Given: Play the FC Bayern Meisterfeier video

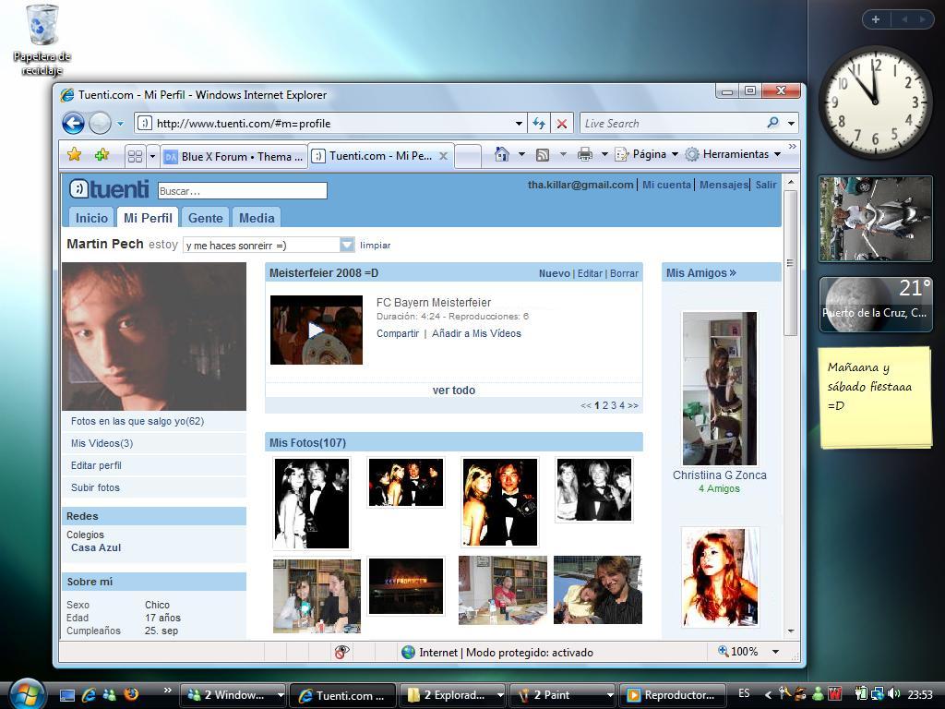Looking at the screenshot, I should 316,330.
